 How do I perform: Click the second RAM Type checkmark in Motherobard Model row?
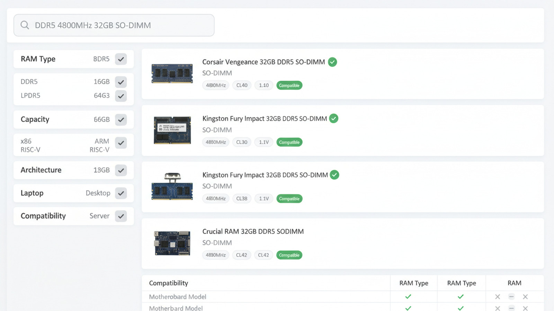(461, 296)
